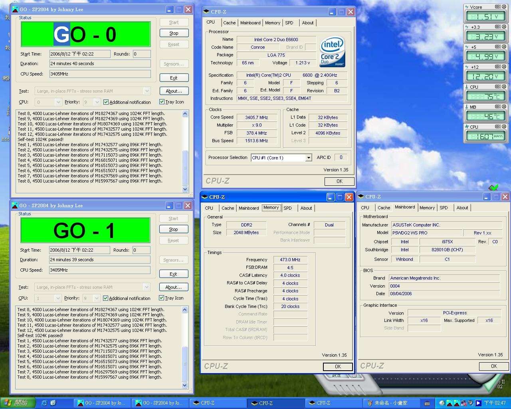The height and width of the screenshot is (409, 511).
Task: Close the MB temperature widget
Action: click(x=504, y=107)
